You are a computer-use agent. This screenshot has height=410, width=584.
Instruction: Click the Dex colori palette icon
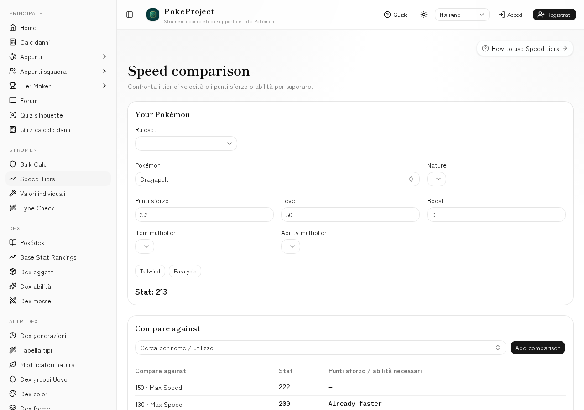tap(13, 394)
